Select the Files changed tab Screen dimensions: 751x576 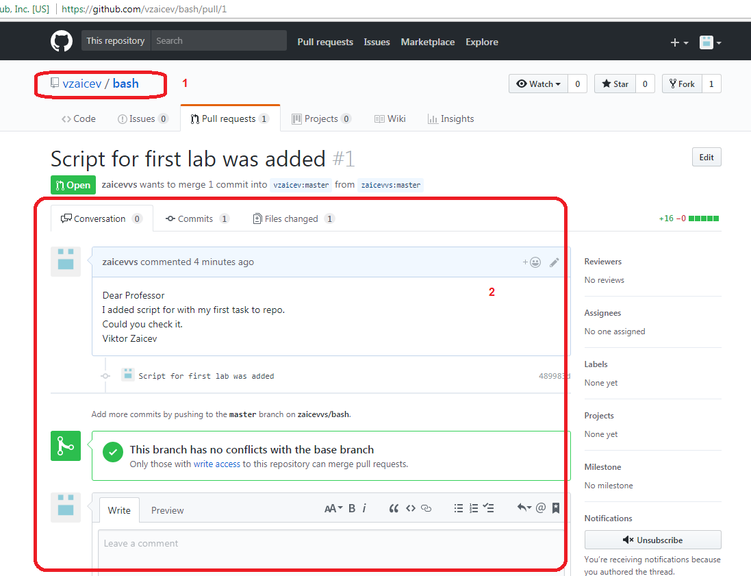tap(293, 218)
